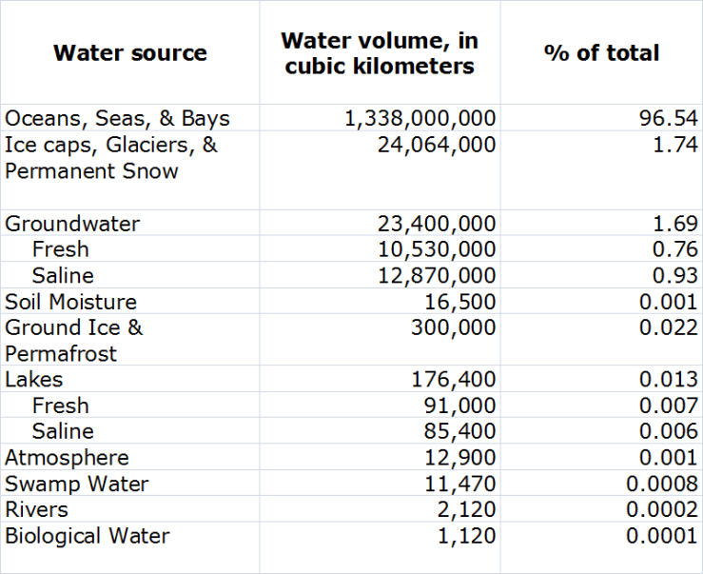The width and height of the screenshot is (703, 574).
Task: Click the % of total header cell
Action: [601, 52]
